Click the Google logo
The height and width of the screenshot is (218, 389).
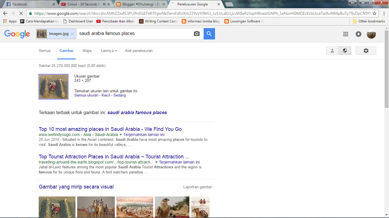pyautogui.click(x=17, y=34)
